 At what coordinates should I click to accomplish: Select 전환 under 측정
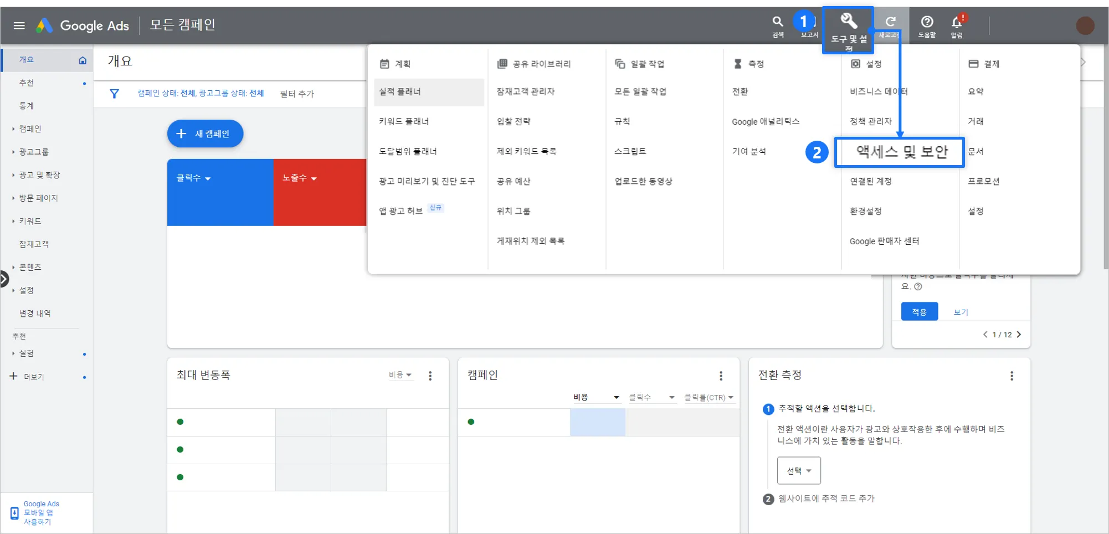[x=740, y=91]
